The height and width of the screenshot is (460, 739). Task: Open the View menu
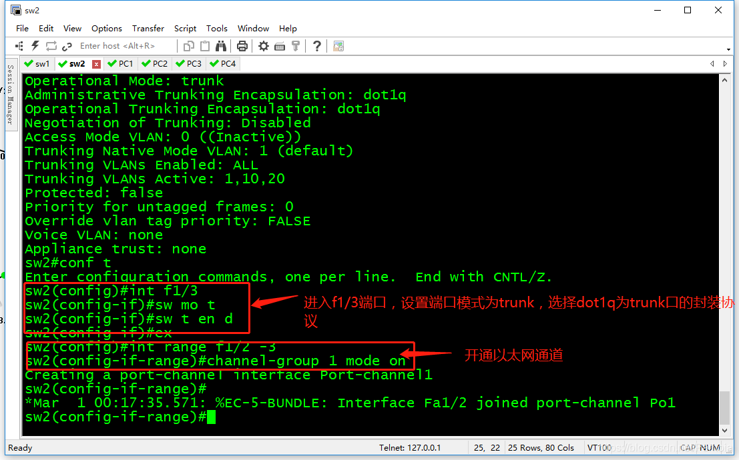click(72, 28)
